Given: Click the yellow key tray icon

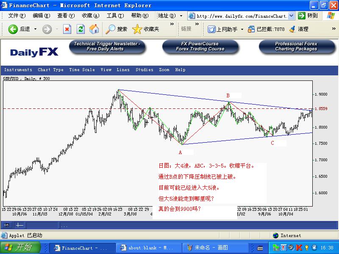Looking at the screenshot, I should coord(307,248).
